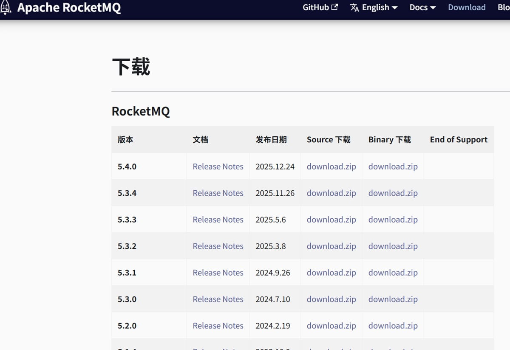Open Release Notes for version 5.3.4
Viewport: 510px width, 350px height.
(218, 193)
